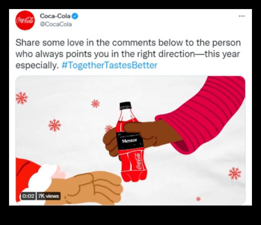The image size is (261, 225).
Task: Click the tweet text paragraph
Action: (128, 54)
